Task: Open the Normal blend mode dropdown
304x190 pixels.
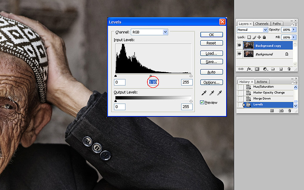Action: [265, 30]
